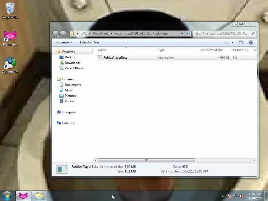
Task: Open the taskbar clock 11:01 PM
Action: click(x=255, y=196)
